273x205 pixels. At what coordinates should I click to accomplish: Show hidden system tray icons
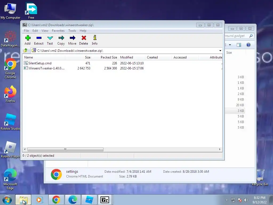pos(227,200)
